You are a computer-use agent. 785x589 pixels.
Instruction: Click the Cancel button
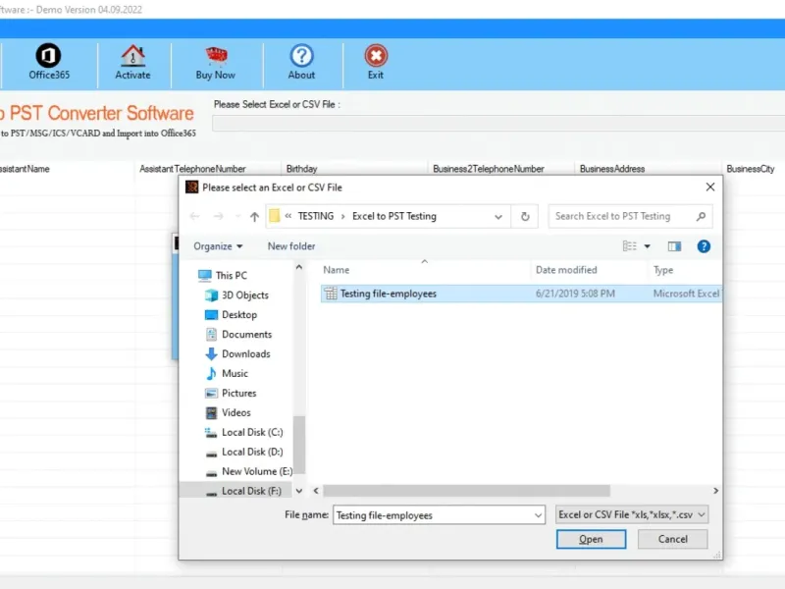[x=672, y=539]
